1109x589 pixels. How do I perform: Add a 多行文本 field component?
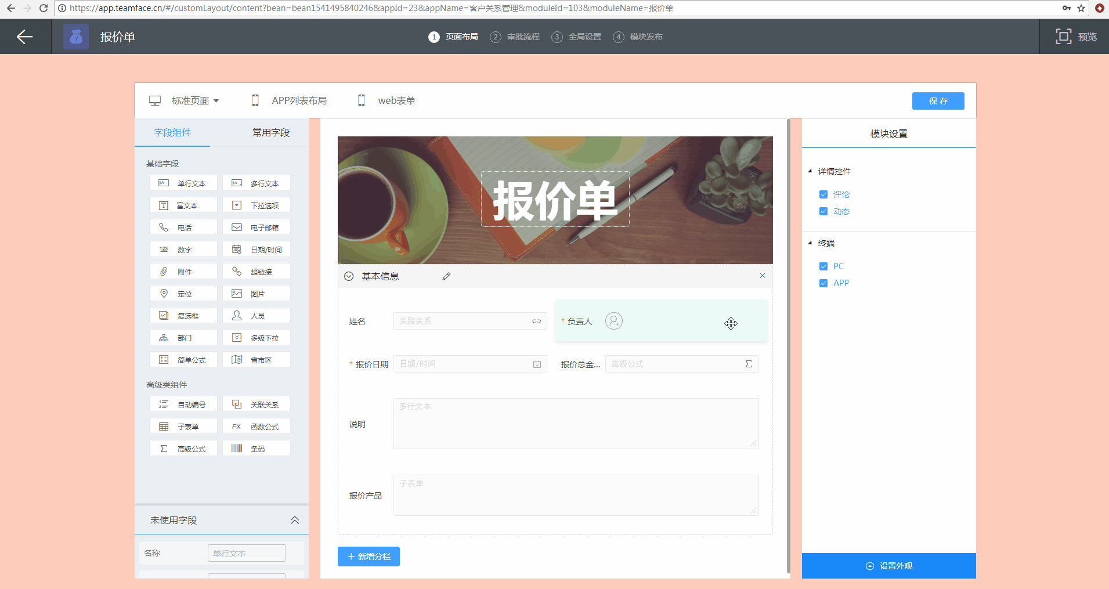point(257,183)
